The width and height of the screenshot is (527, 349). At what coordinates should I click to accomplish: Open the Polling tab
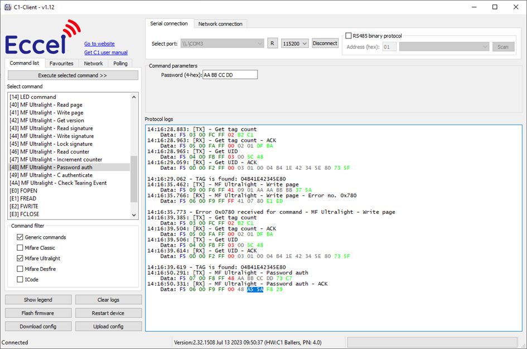(x=120, y=63)
